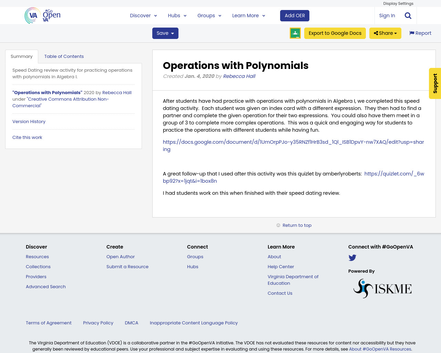Open Export to Google Docs
Viewport: 441px width, 353px height.
pyautogui.click(x=335, y=33)
